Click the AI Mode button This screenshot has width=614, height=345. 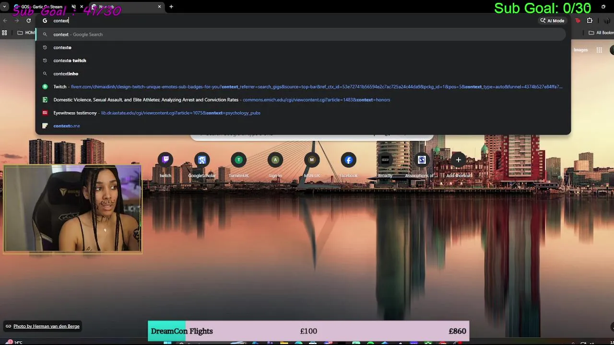pyautogui.click(x=552, y=21)
